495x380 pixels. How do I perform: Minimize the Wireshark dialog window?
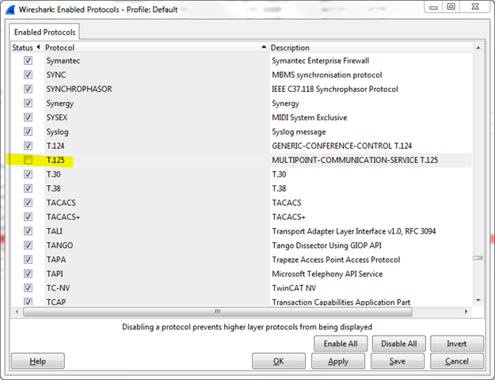tap(434, 6)
